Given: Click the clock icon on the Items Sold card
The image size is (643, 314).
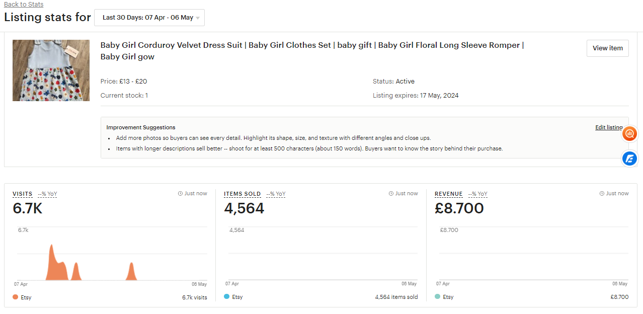Looking at the screenshot, I should [x=390, y=193].
